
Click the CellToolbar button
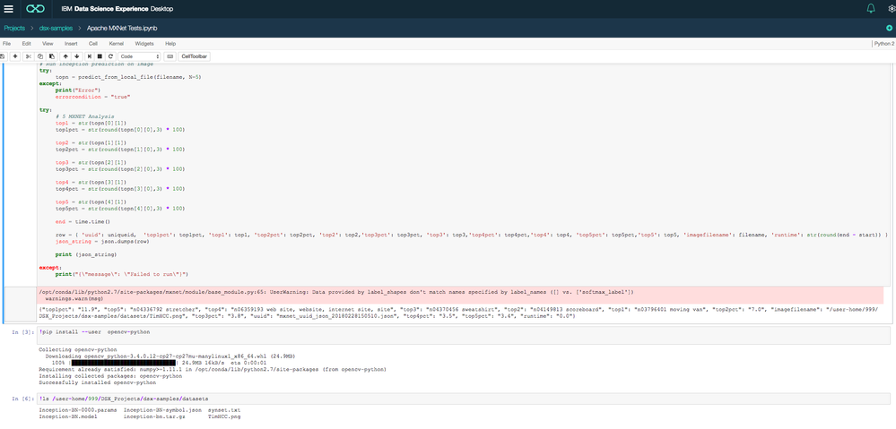[194, 56]
